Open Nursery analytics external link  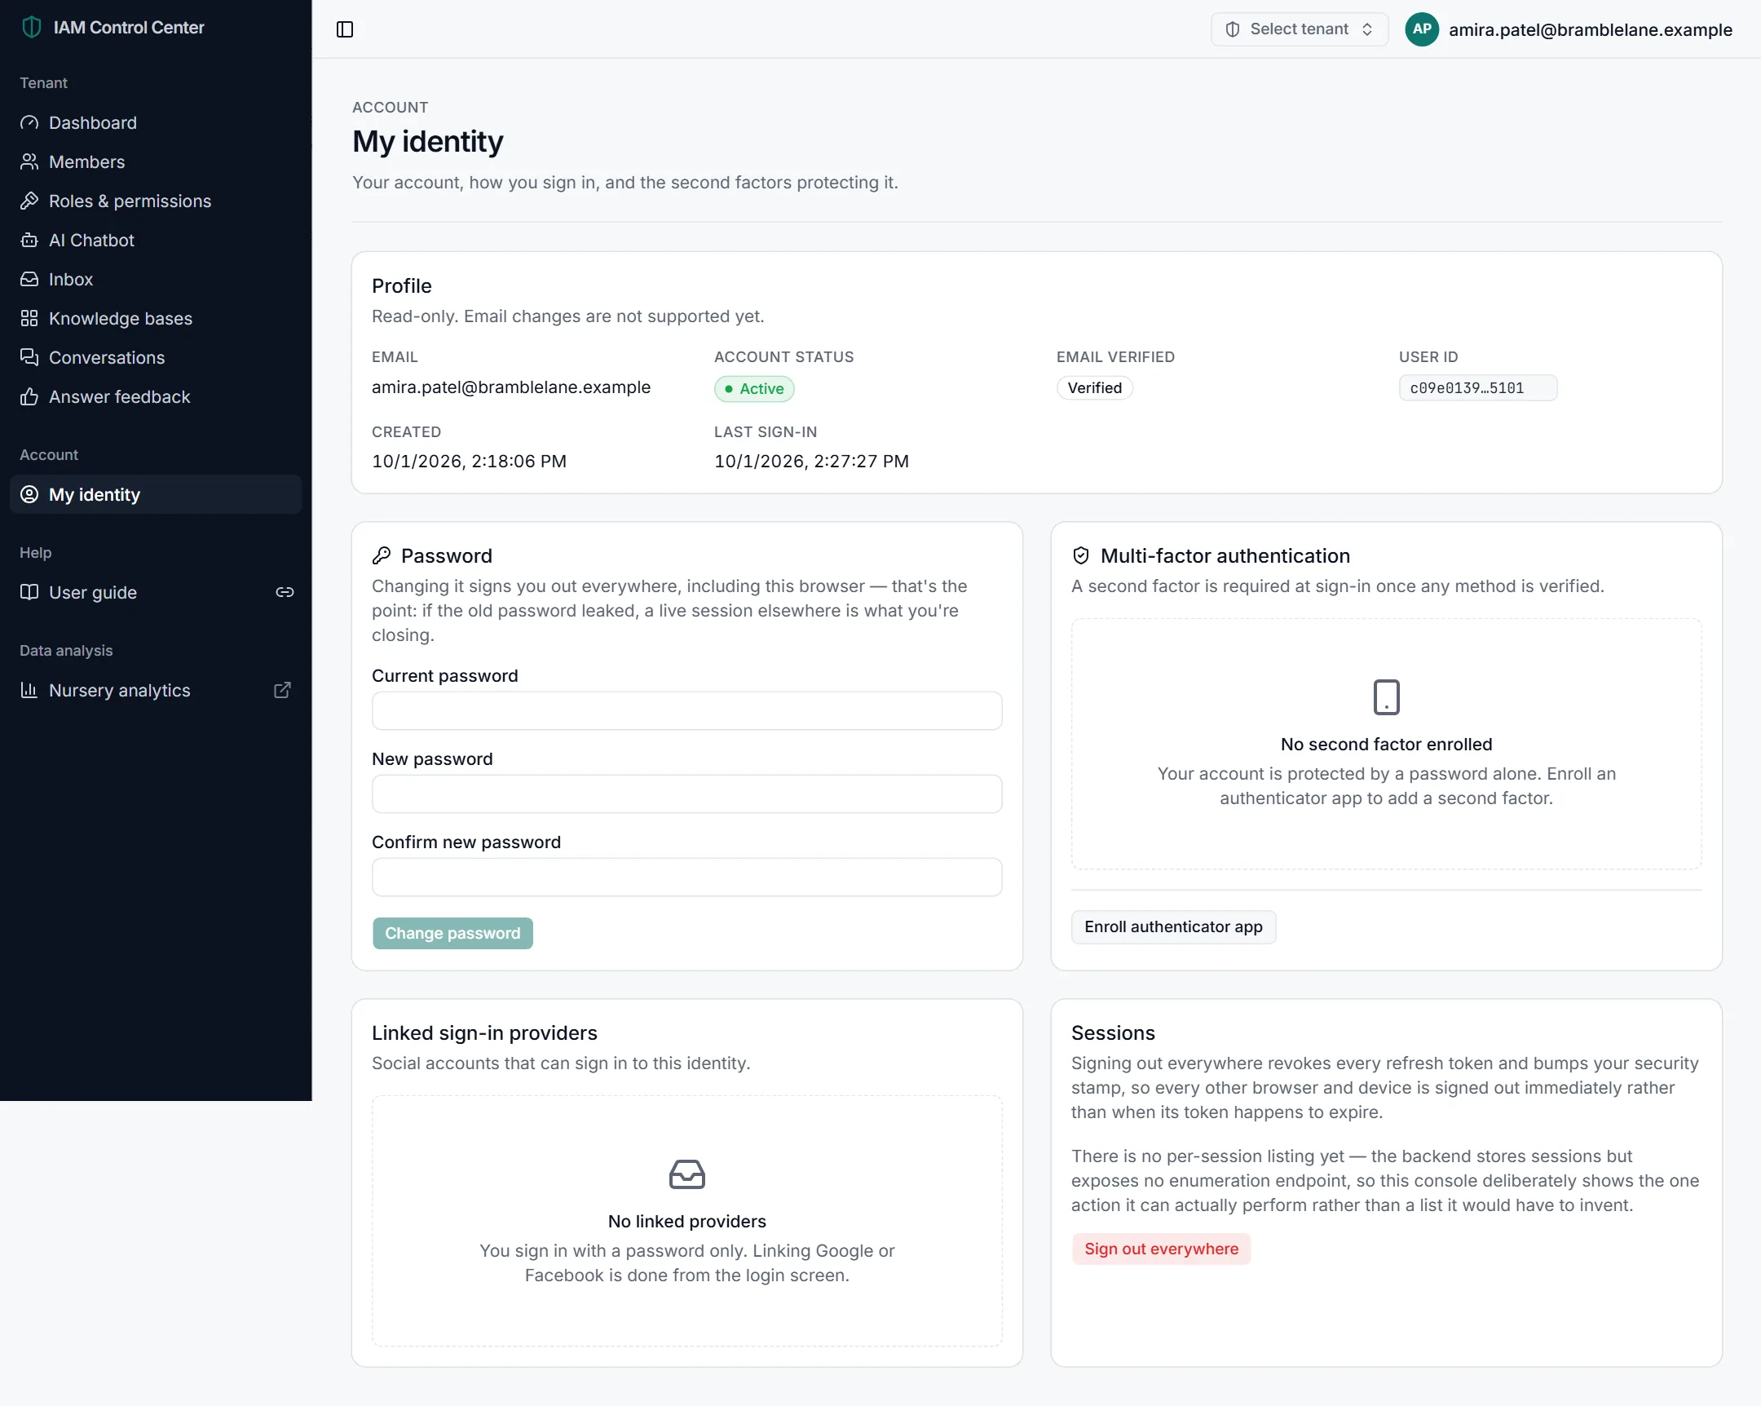(x=155, y=690)
